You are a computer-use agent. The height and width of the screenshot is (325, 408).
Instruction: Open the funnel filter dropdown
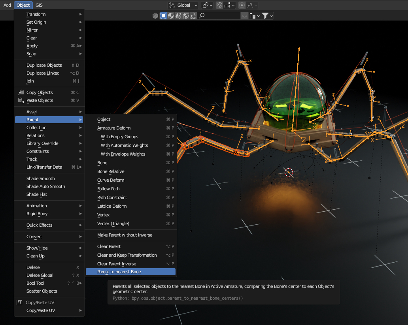point(268,16)
